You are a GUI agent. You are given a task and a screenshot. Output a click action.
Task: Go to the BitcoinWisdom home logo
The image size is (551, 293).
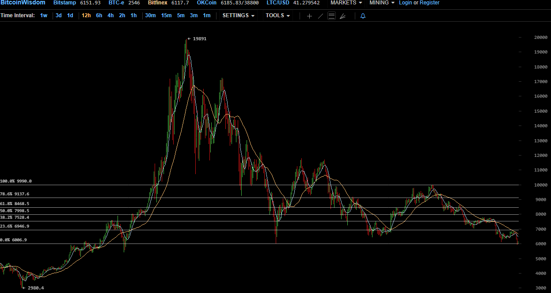[x=23, y=3]
